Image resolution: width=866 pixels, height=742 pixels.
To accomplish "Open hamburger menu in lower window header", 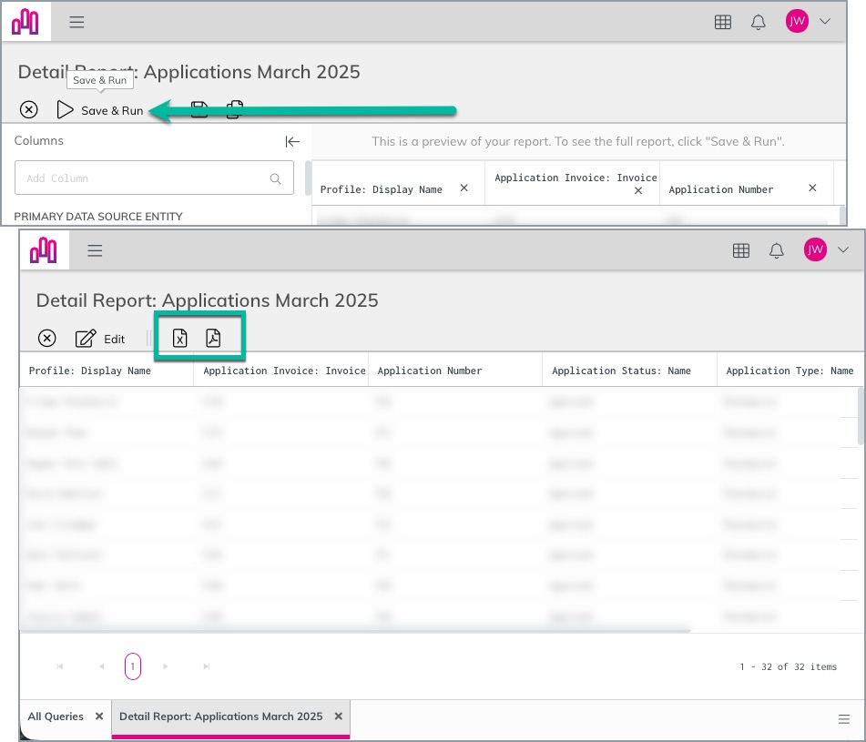I will click(95, 250).
